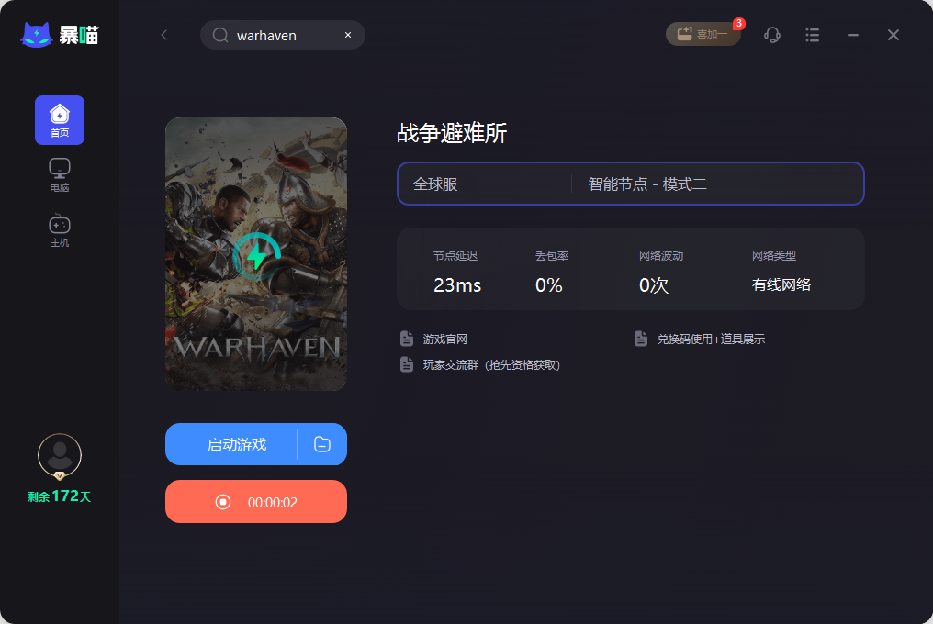
Task: Focus the warhaven search field
Action: coord(283,35)
